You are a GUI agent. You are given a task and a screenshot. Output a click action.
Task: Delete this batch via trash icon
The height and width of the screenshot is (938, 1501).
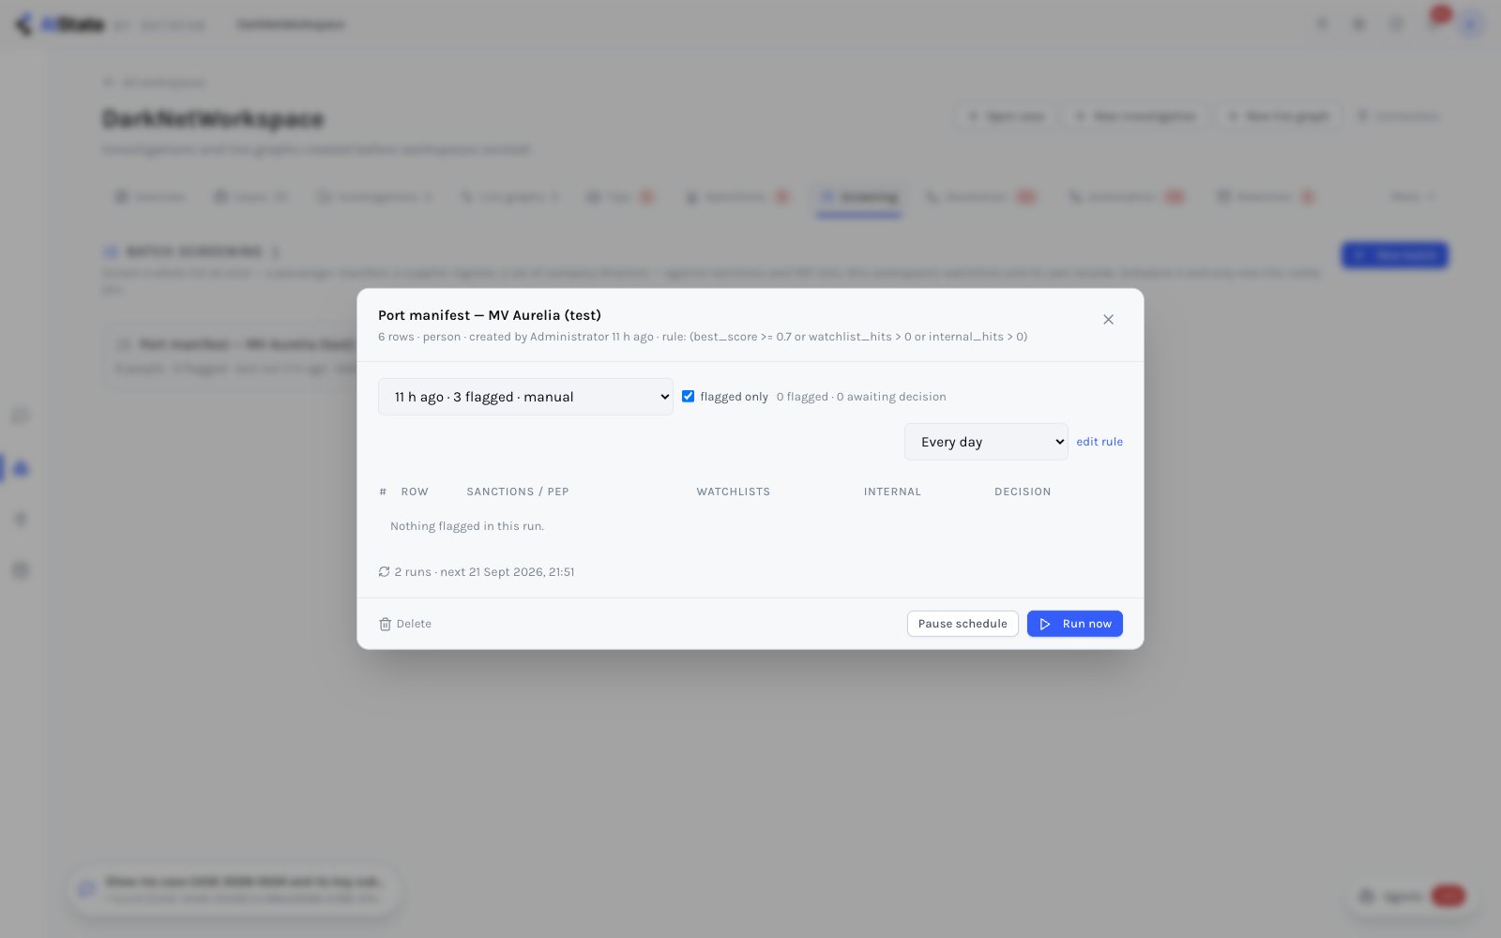point(405,624)
